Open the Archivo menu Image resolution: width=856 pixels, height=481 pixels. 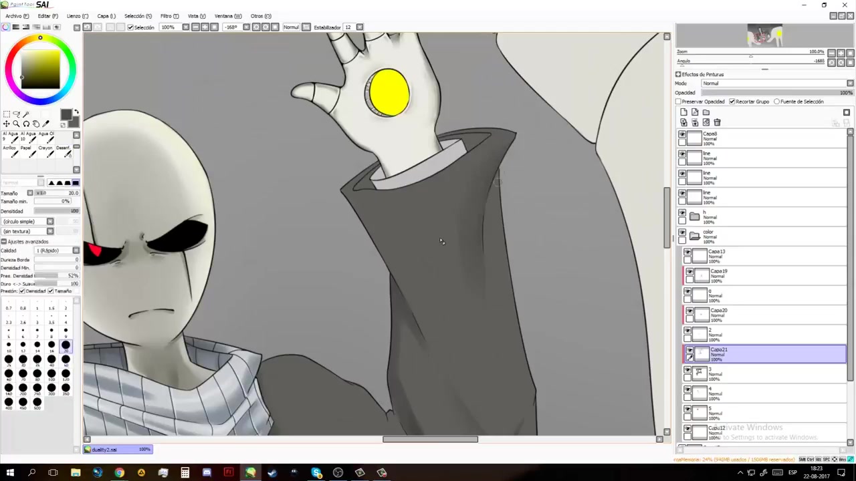pos(17,16)
